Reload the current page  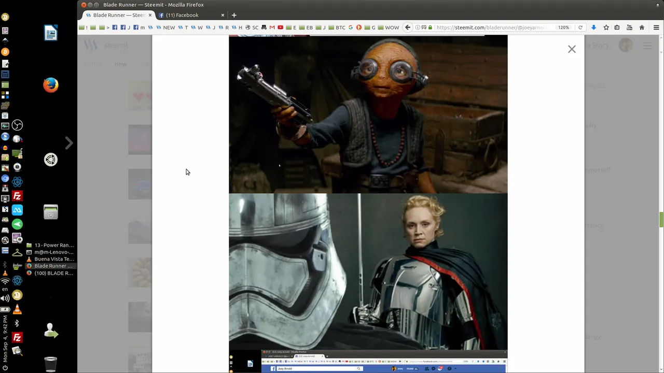580,27
